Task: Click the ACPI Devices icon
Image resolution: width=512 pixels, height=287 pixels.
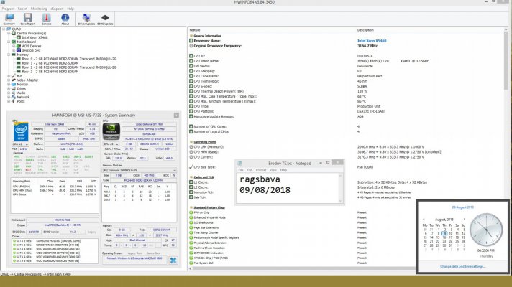Action: point(19,46)
